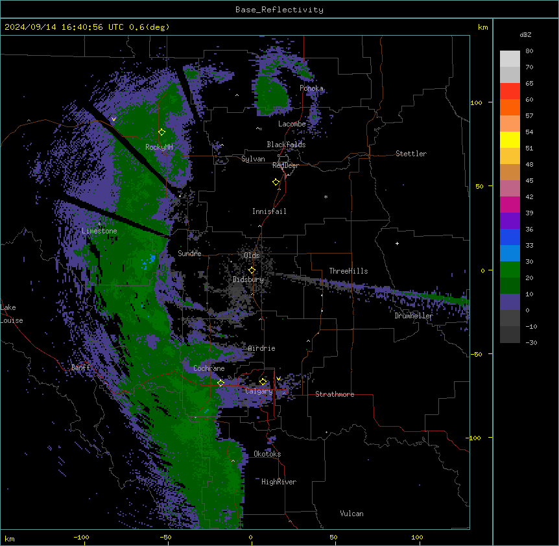This screenshot has height=546, width=559.
Task: Click the dBZ legend heading
Action: 525,34
